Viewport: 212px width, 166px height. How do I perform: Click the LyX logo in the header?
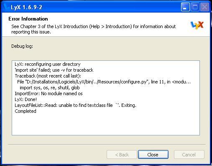[x=197, y=25]
